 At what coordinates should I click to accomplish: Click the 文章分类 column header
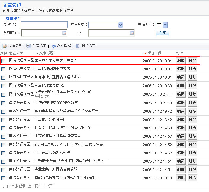click(16, 53)
